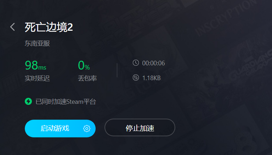Image resolution: width=272 pixels, height=155 pixels.
Task: Select the 东南亚服 server region label
Action: (37, 43)
